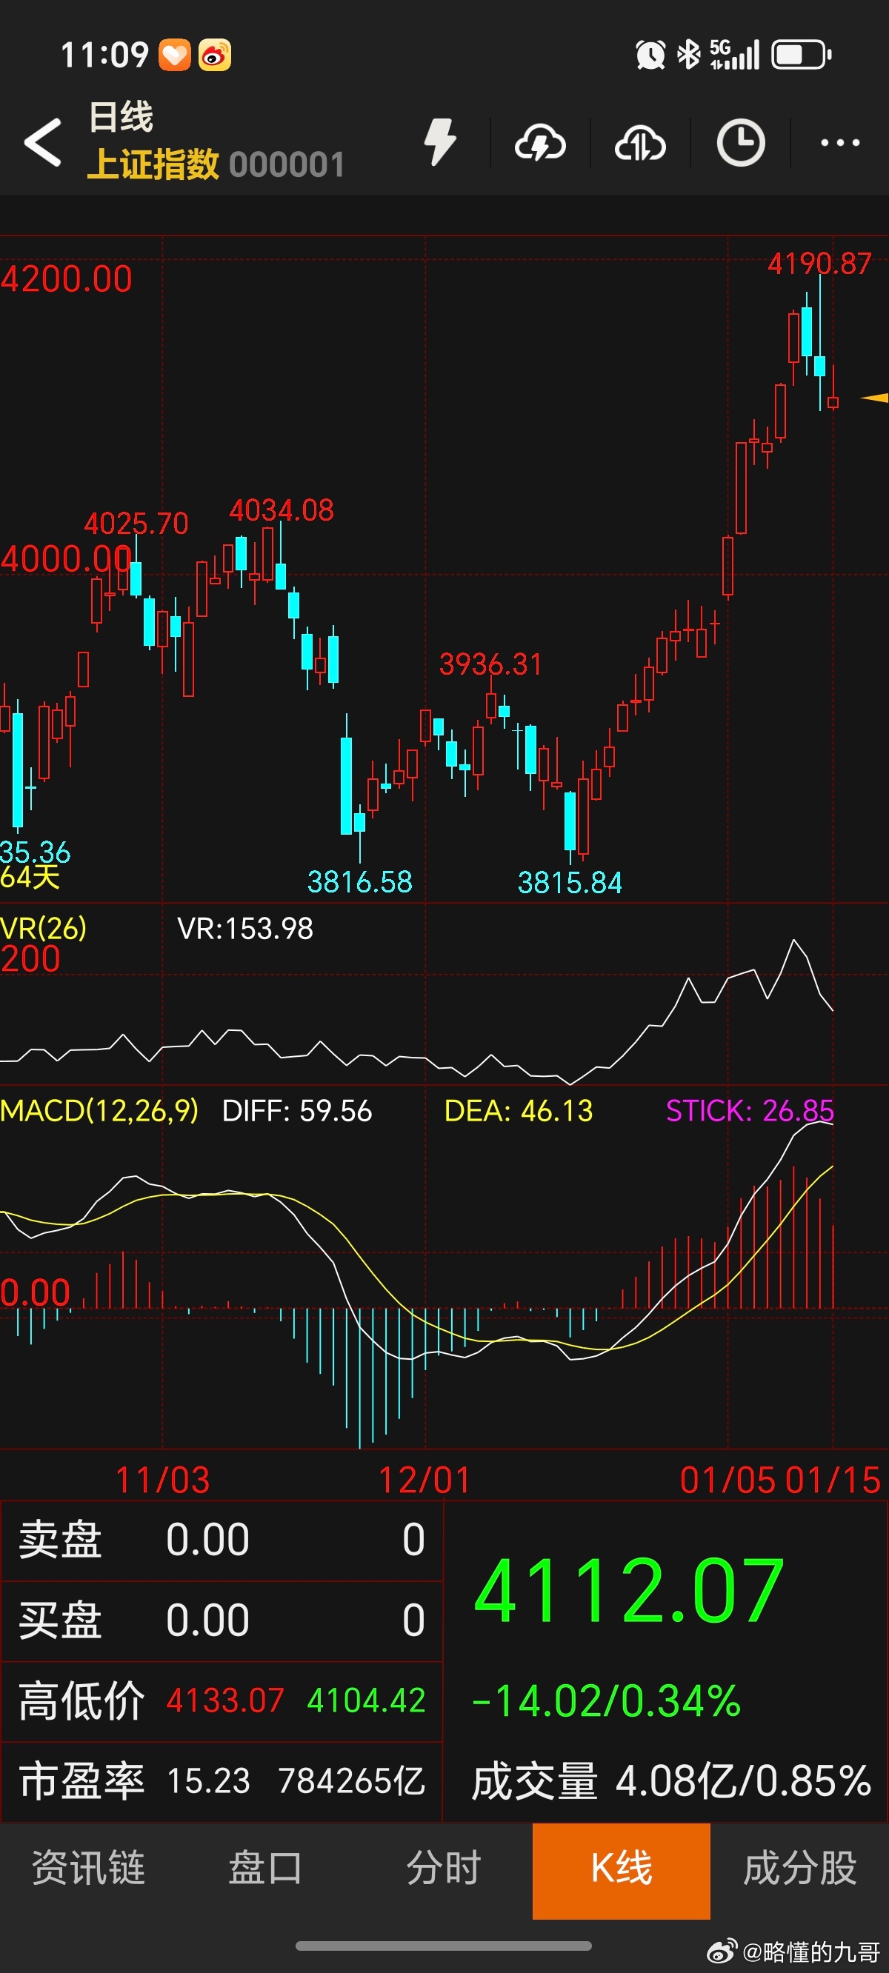Open the three-dot more menu
This screenshot has height=1973, width=889.
(840, 142)
